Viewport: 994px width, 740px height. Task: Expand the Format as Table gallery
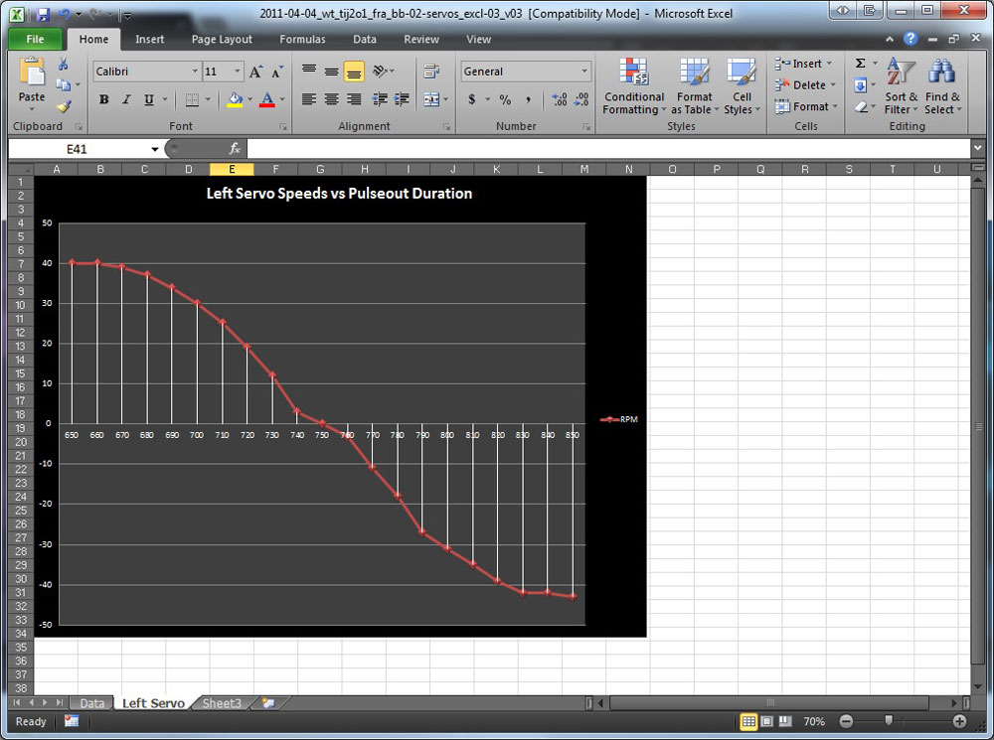(x=695, y=86)
